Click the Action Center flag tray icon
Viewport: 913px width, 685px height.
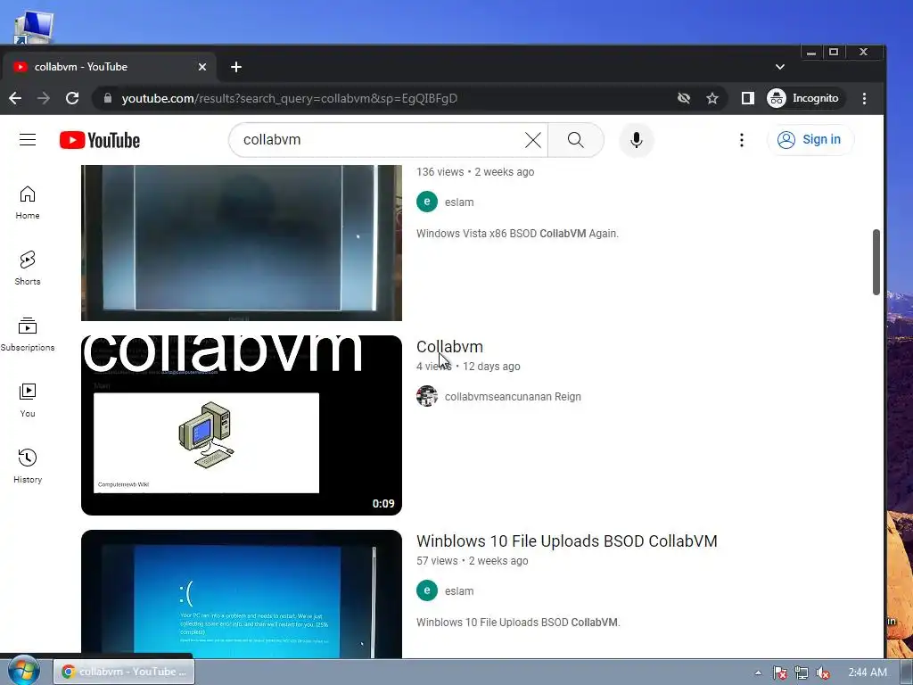pos(780,673)
